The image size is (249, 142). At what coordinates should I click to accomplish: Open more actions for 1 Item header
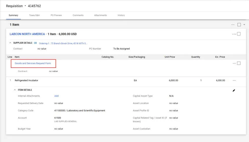point(233,25)
